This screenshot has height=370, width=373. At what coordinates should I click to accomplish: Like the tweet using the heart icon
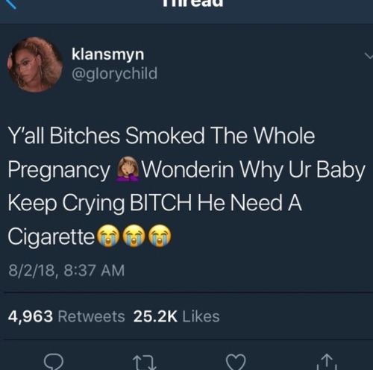click(x=236, y=363)
